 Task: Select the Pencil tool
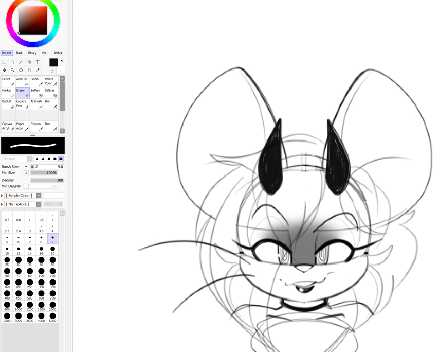(8, 81)
